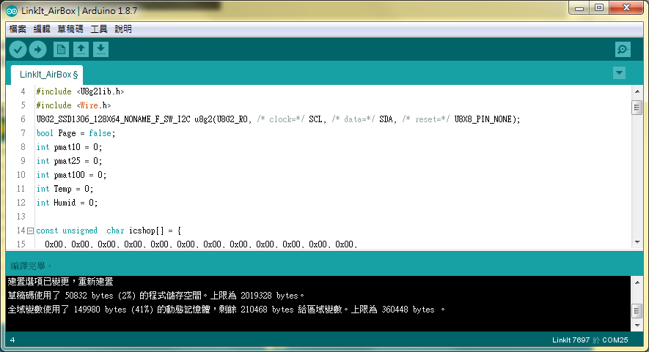The height and width of the screenshot is (352, 649).
Task: Open the 檔案 menu
Action: (18, 29)
